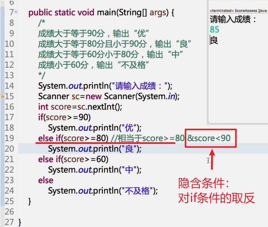Click the console prompt '请输入成绩：'
268x227 pixels.
[233, 19]
